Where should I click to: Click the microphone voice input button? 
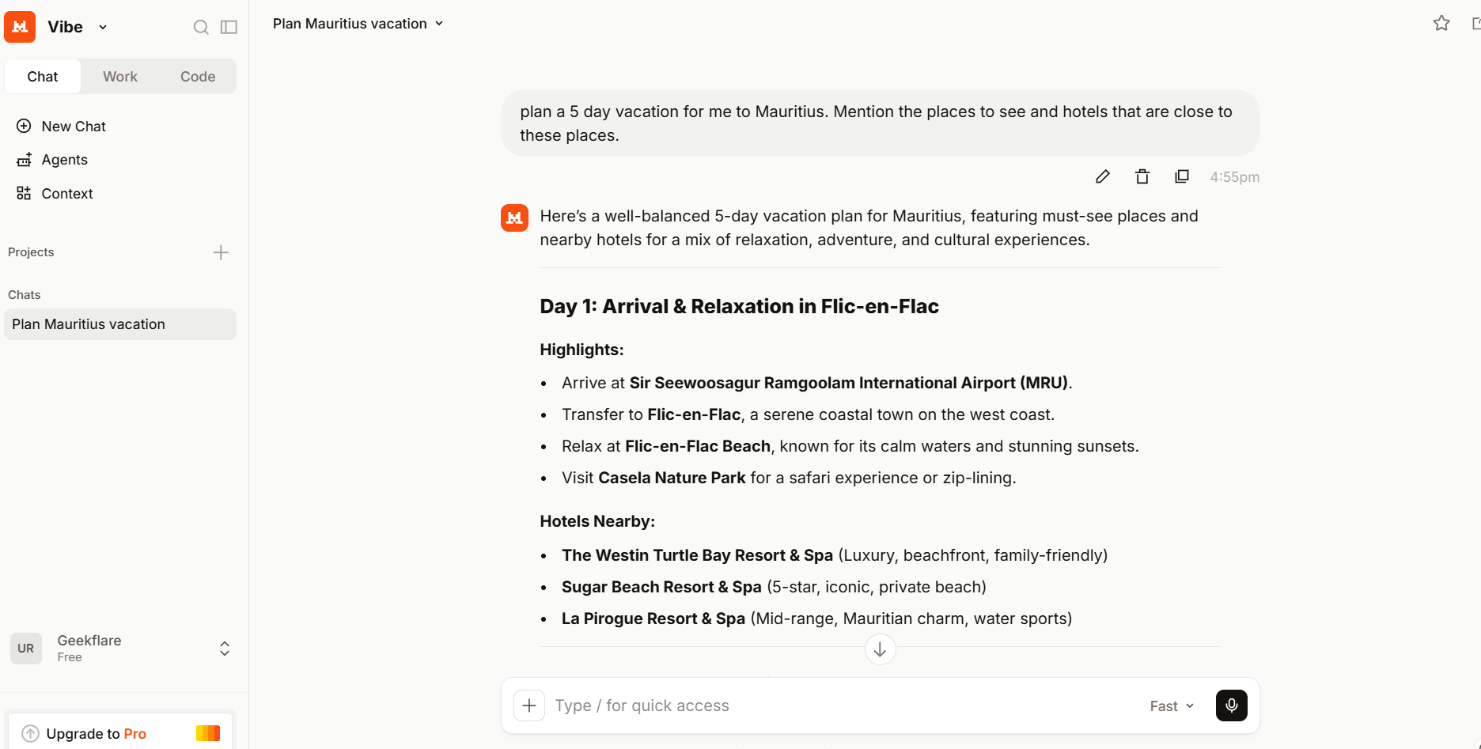point(1231,705)
